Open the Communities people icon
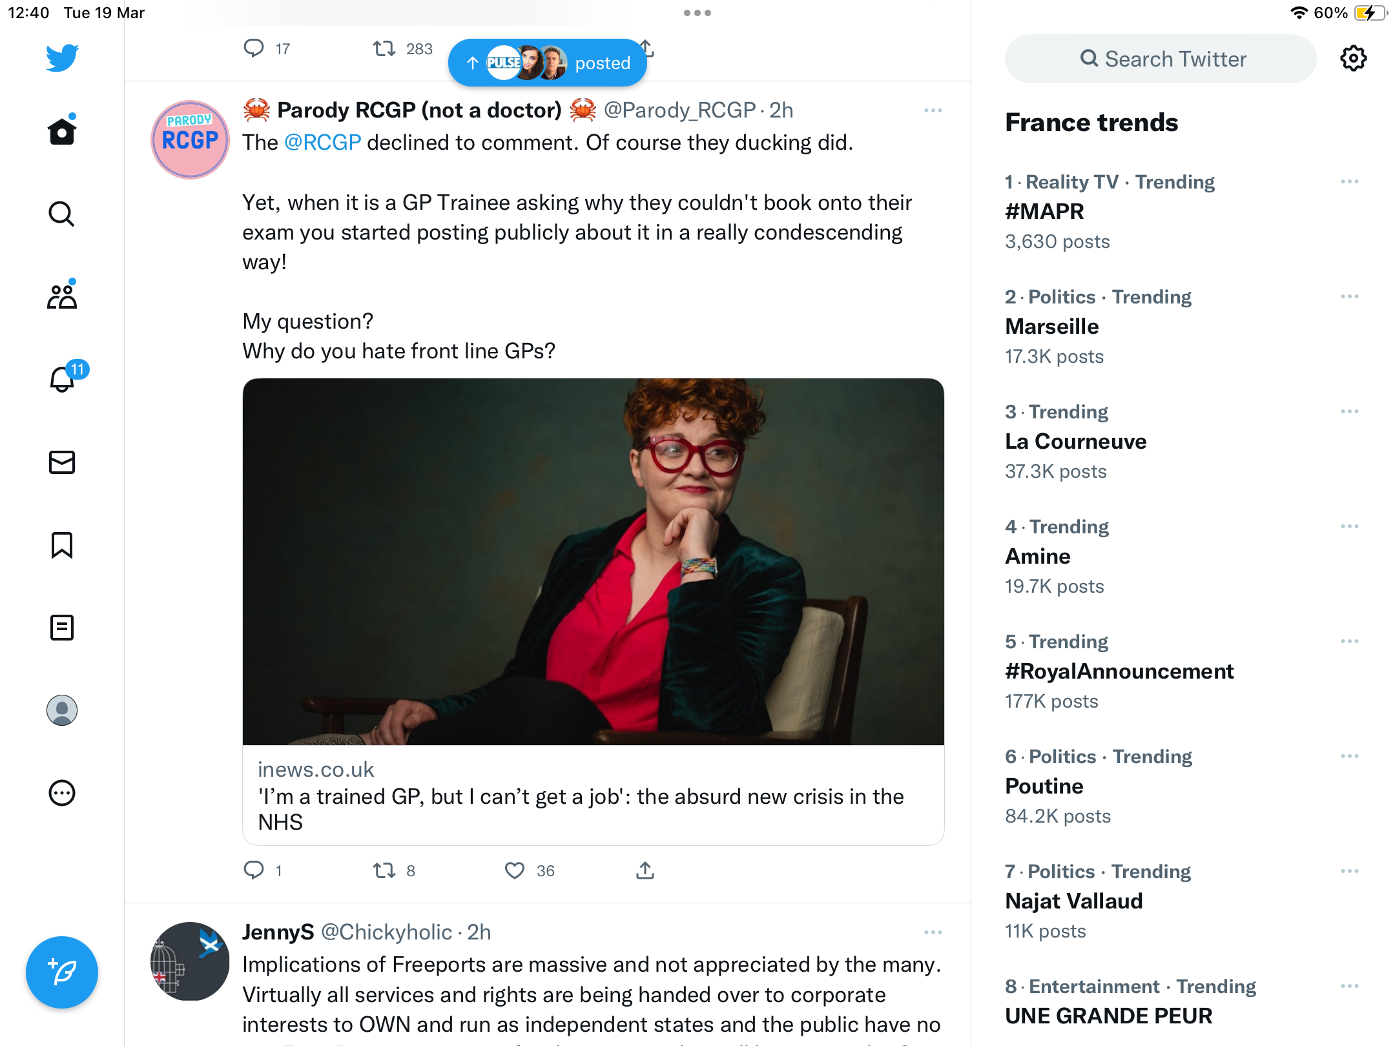1395x1046 pixels. [x=62, y=296]
